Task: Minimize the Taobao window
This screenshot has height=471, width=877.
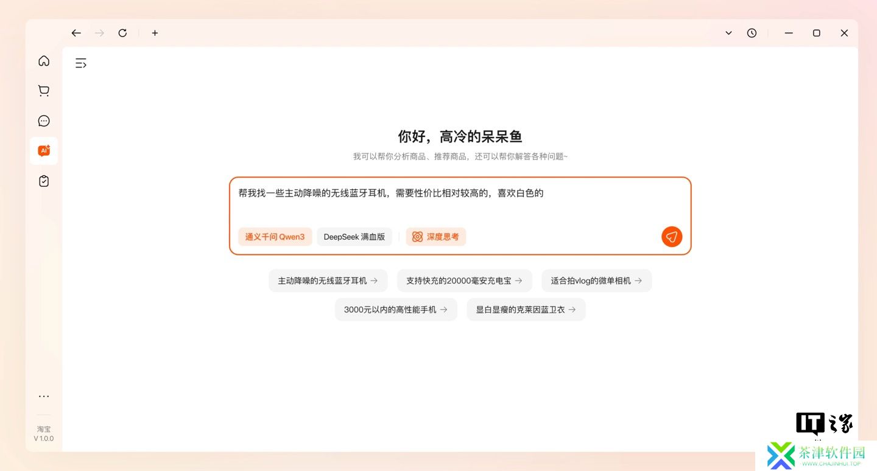Action: (x=789, y=33)
